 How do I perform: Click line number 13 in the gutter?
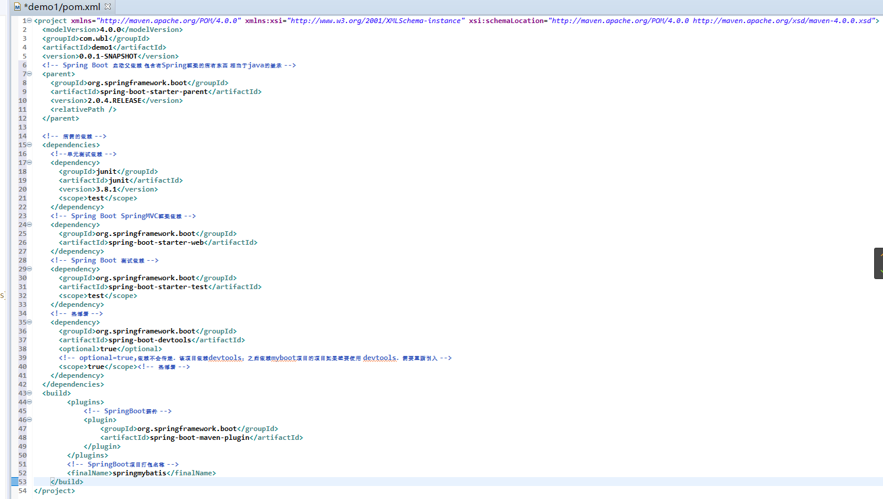[x=23, y=127]
